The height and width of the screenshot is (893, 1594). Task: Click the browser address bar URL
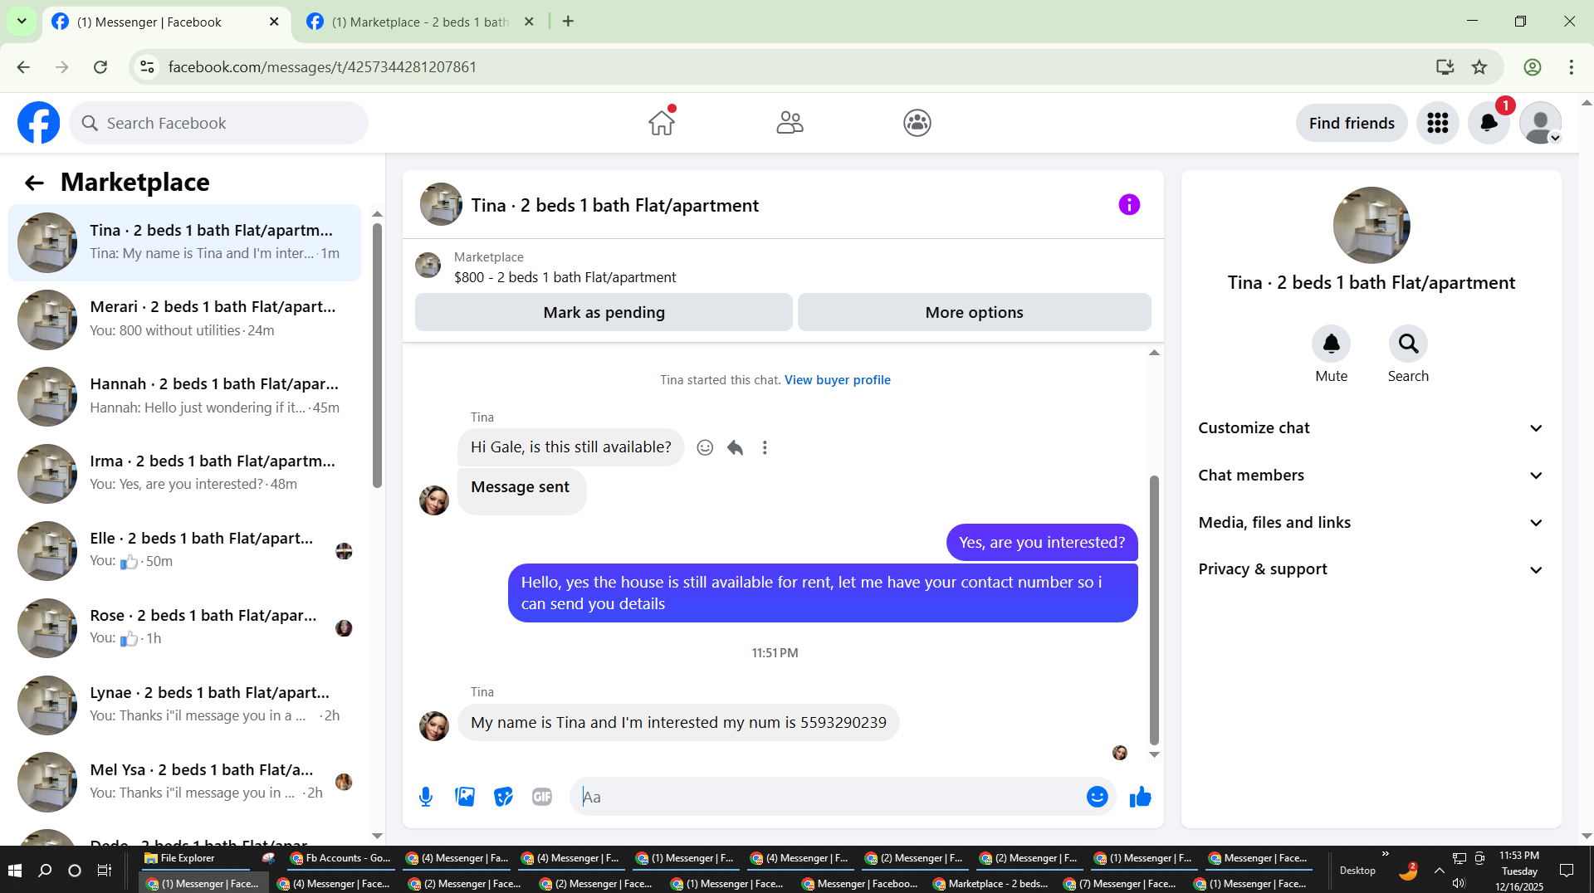click(x=322, y=67)
